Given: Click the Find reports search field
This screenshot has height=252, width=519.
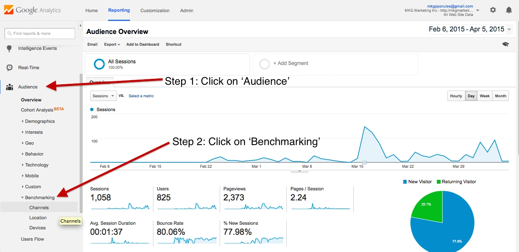Looking at the screenshot, I should tap(40, 34).
